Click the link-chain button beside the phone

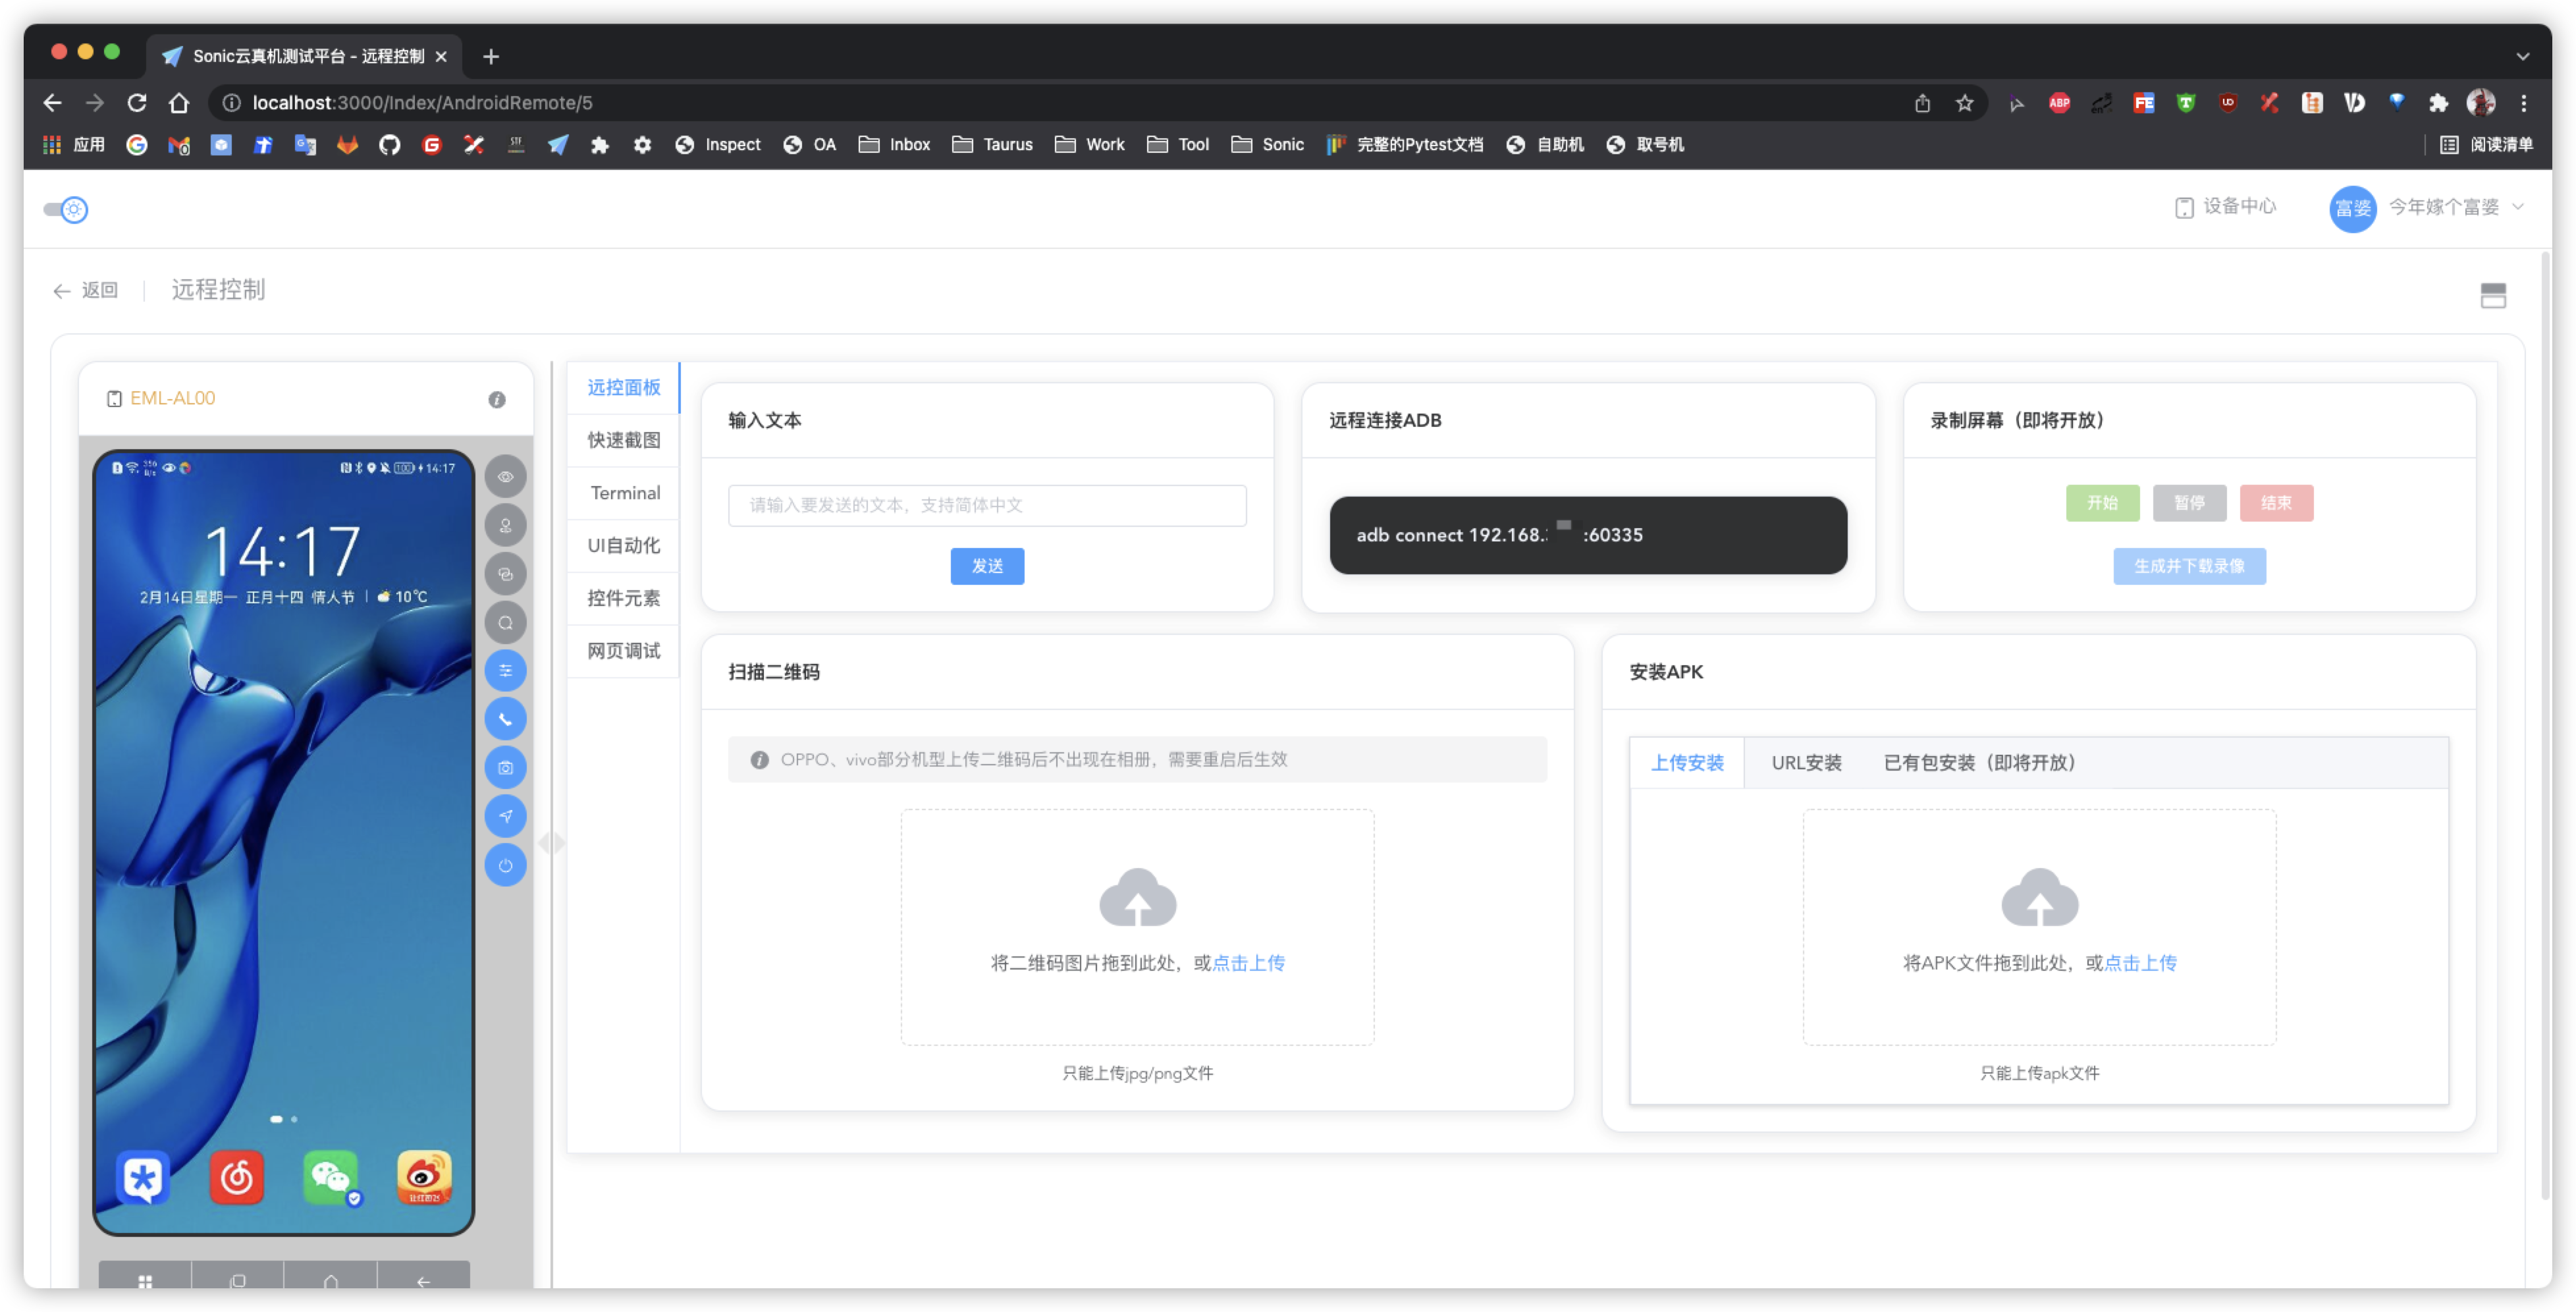pos(505,574)
